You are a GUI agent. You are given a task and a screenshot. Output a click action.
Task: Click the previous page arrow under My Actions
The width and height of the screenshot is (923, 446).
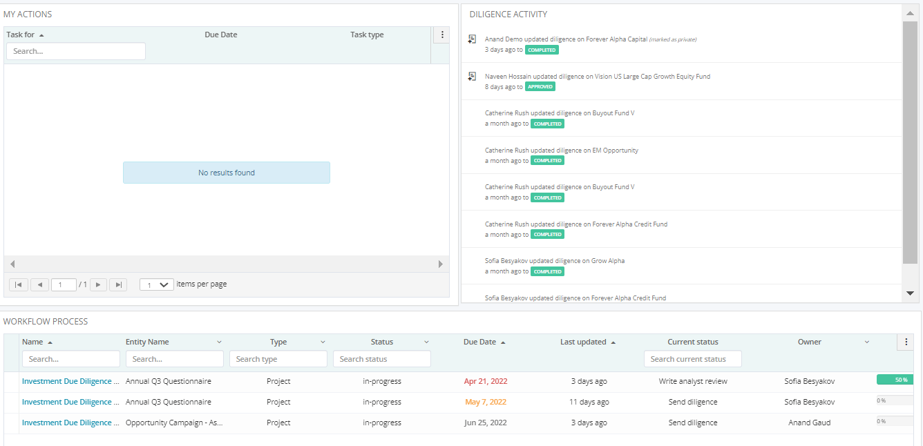click(39, 284)
